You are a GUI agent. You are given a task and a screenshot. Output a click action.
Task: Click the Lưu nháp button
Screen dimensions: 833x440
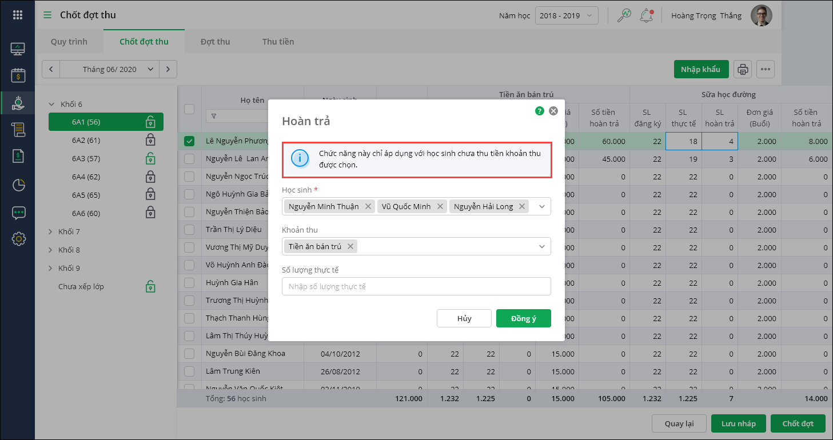click(x=739, y=423)
